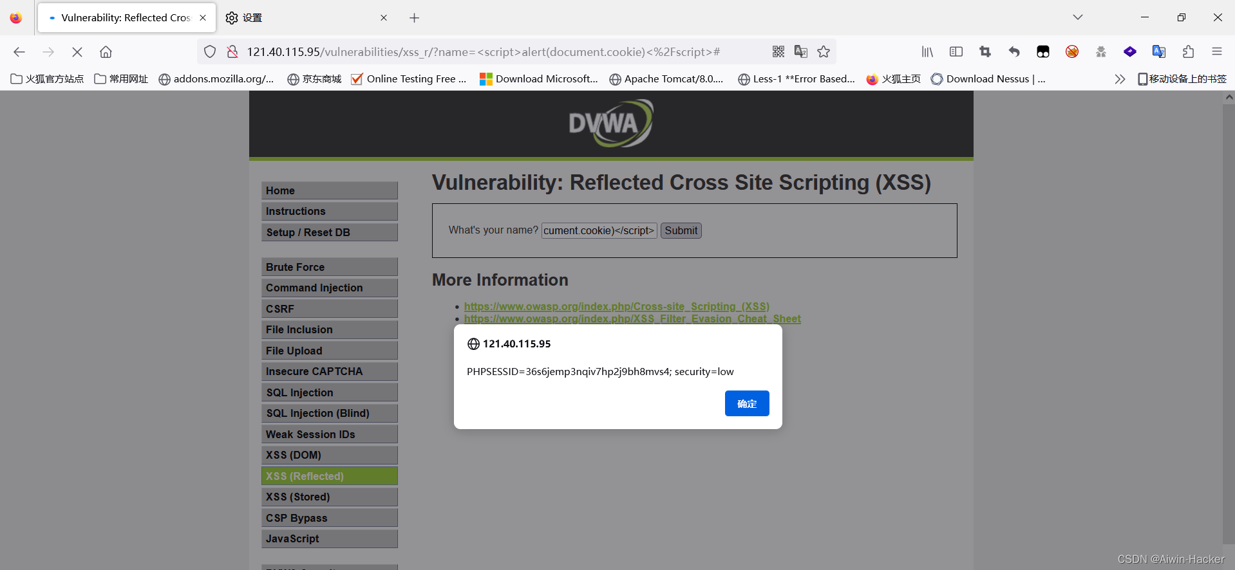Go to Weak Session IDs page
The image size is (1235, 570).
coord(330,434)
